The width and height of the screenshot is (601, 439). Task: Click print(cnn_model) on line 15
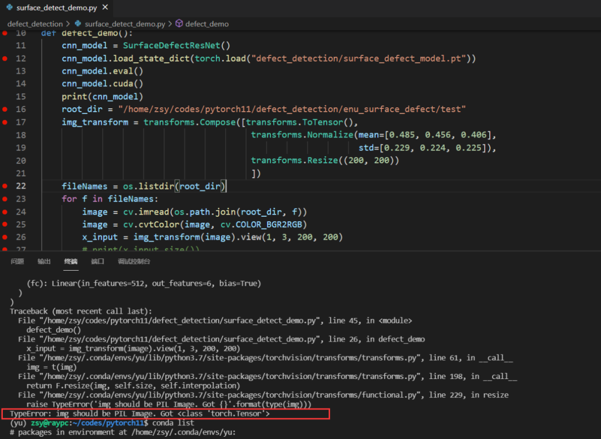[102, 97]
